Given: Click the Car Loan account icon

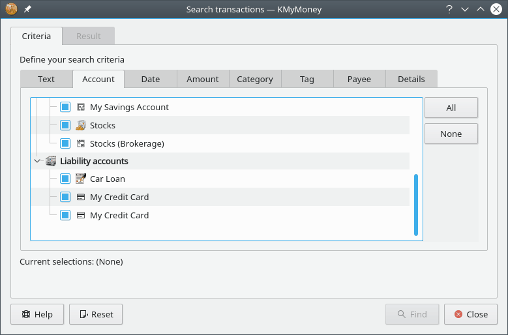Looking at the screenshot, I should tap(81, 179).
